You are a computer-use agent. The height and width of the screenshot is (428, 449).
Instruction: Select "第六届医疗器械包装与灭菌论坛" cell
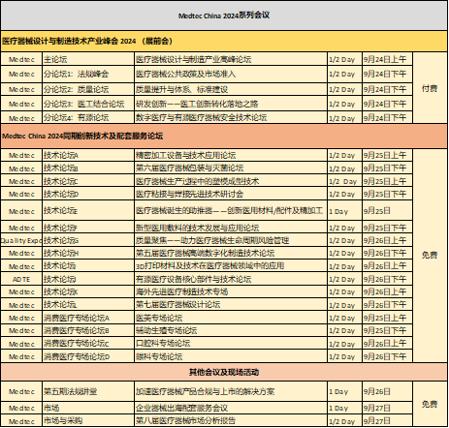click(x=231, y=168)
